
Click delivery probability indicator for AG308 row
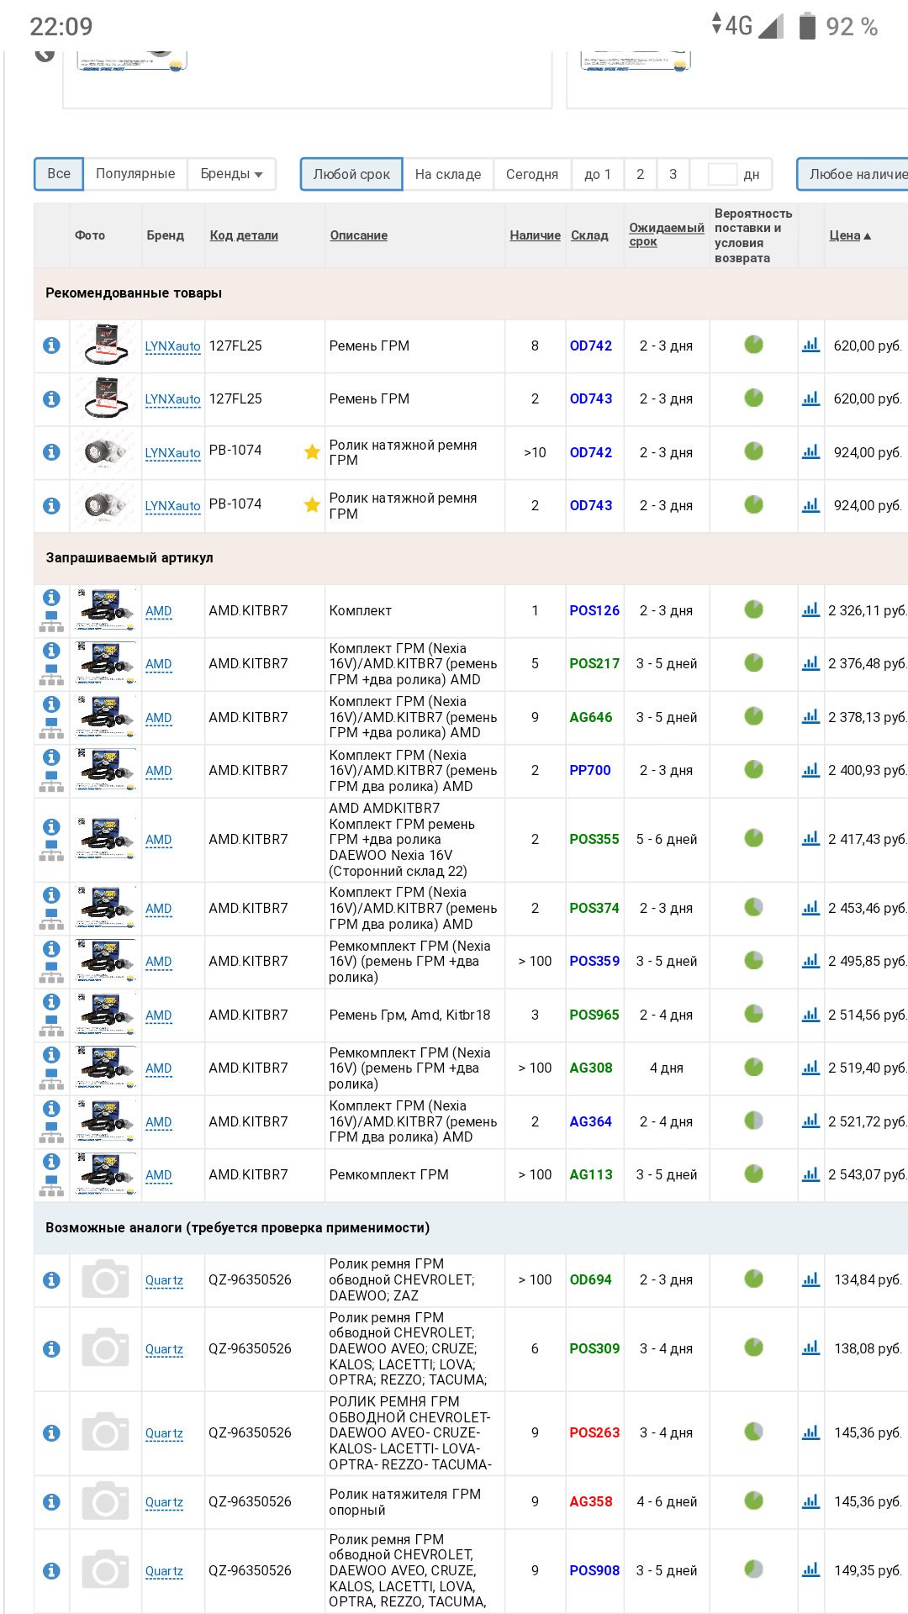tap(753, 1068)
